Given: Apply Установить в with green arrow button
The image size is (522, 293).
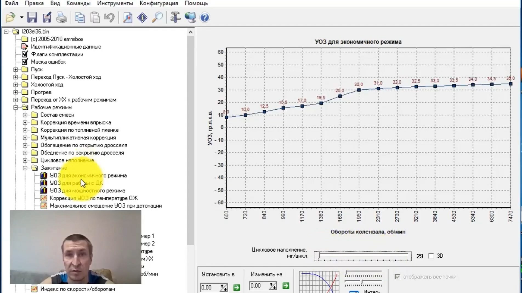Looking at the screenshot, I should pyautogui.click(x=237, y=288).
